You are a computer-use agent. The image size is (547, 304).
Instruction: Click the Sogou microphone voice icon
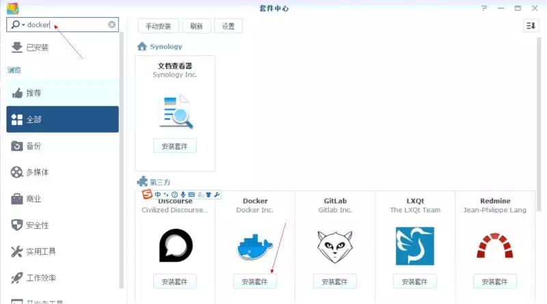pyautogui.click(x=183, y=195)
